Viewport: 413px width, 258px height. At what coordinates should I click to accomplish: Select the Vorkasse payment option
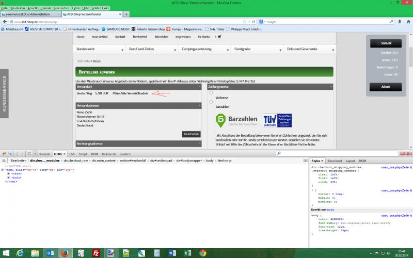pos(211,93)
